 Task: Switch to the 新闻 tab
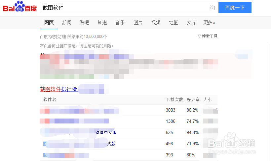click(x=66, y=23)
